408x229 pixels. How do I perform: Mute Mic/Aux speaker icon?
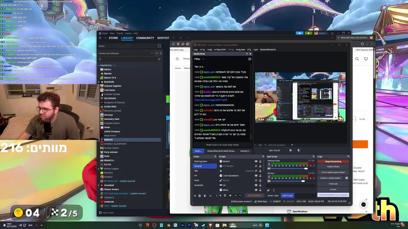coord(269,181)
